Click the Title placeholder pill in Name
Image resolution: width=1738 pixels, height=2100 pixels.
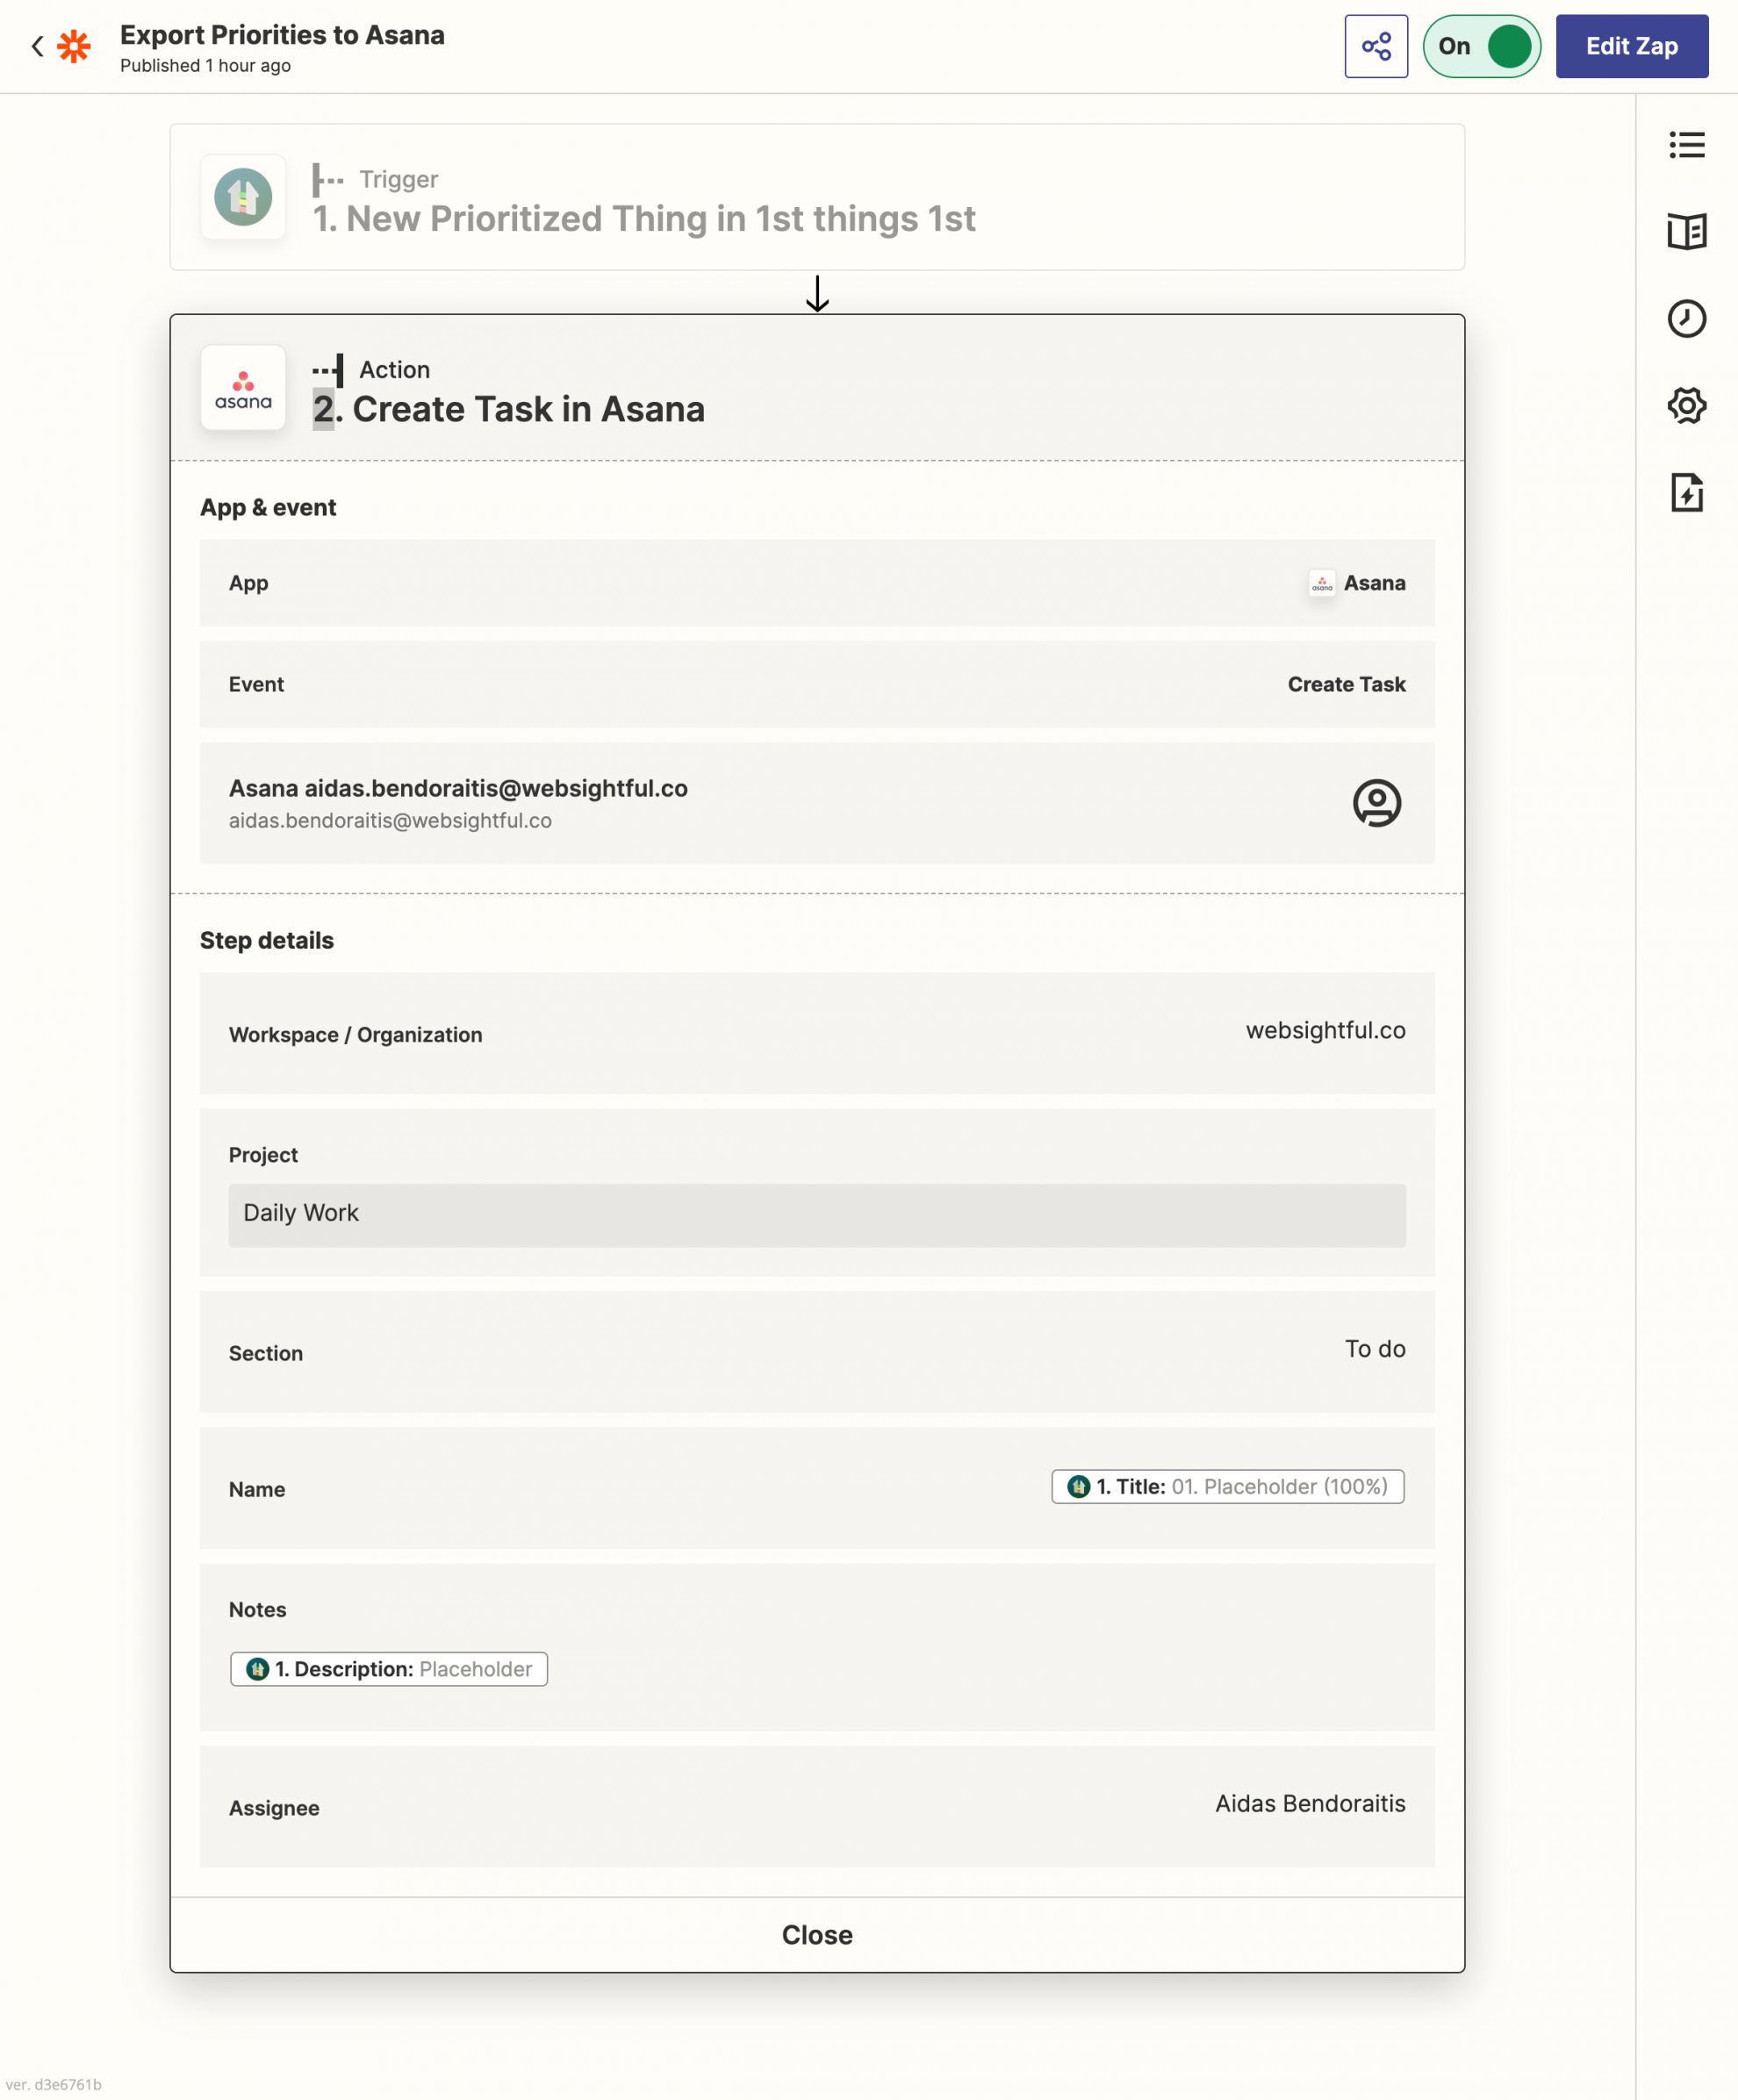pos(1227,1486)
